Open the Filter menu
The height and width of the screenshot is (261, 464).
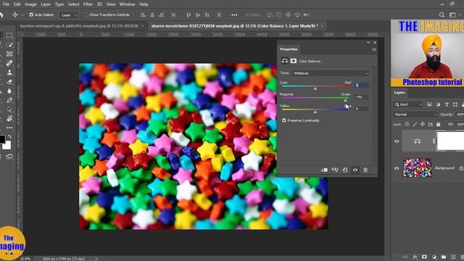tap(88, 4)
